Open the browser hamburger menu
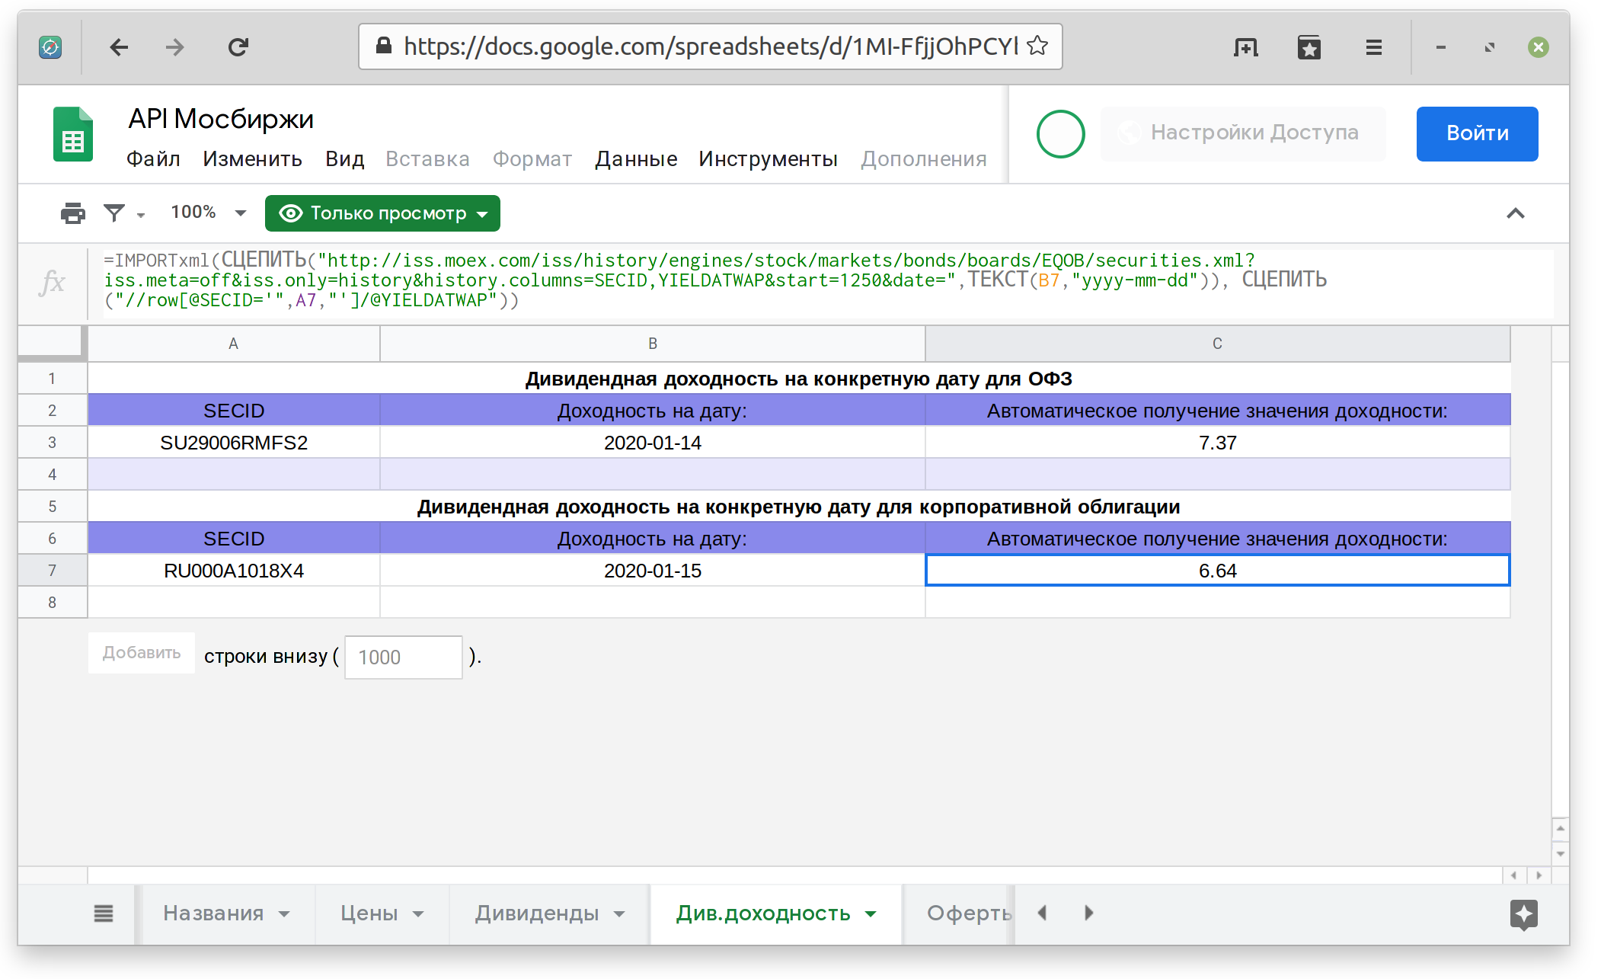Image resolution: width=1601 pixels, height=979 pixels. pyautogui.click(x=1374, y=47)
